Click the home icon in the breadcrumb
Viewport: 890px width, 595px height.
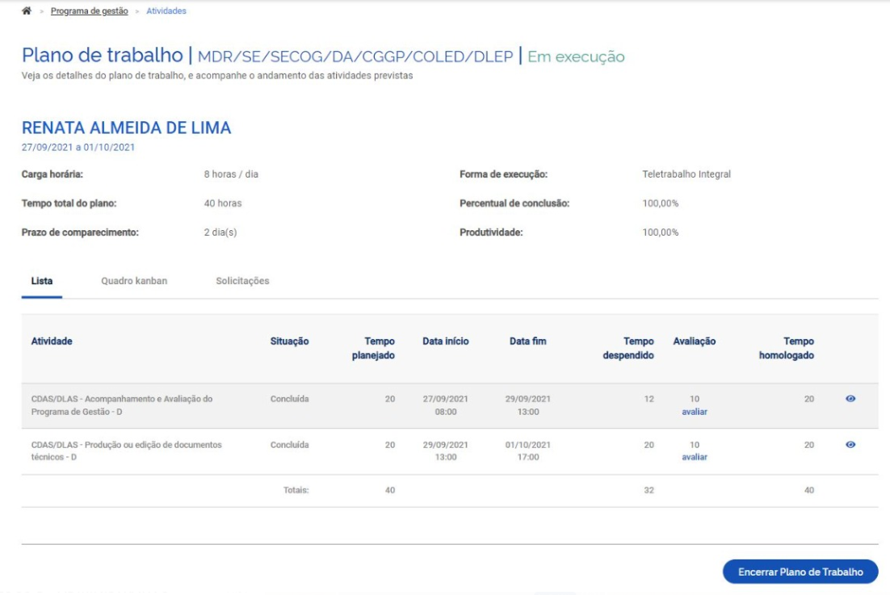click(x=27, y=11)
